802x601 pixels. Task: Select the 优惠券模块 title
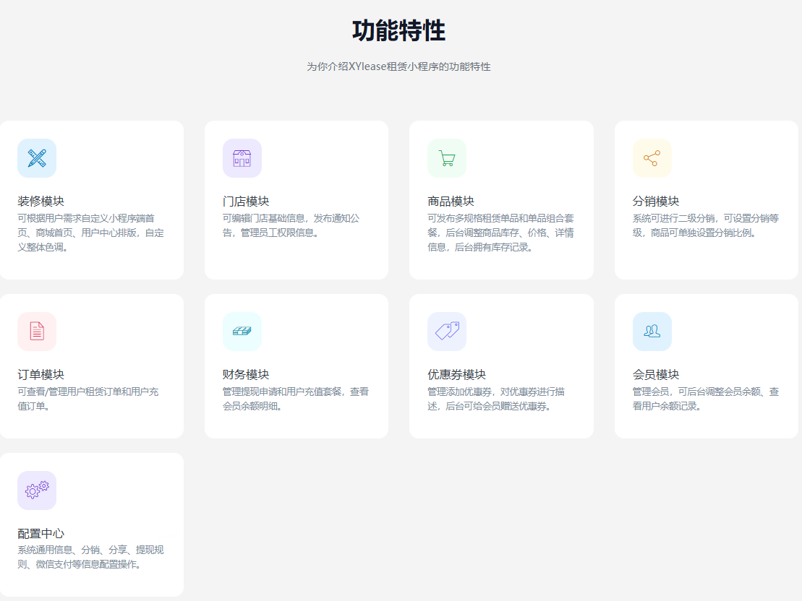coord(457,375)
